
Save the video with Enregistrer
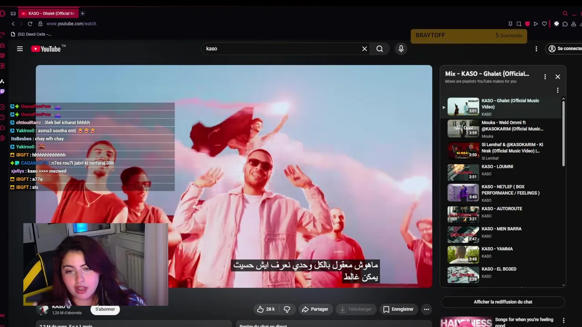tap(398, 309)
